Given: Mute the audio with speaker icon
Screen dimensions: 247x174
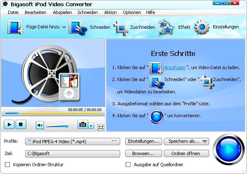Looking at the screenshot, I should [x=40, y=125].
